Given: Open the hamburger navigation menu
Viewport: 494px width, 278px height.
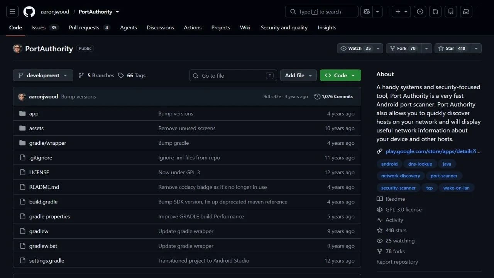Looking at the screenshot, I should [x=12, y=12].
